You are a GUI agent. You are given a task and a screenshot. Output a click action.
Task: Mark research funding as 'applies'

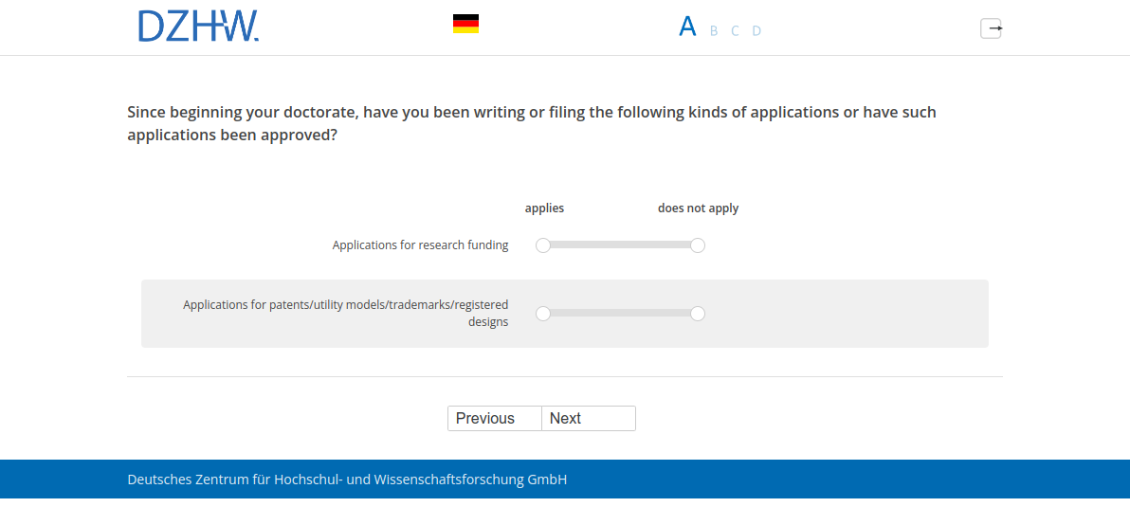click(x=543, y=245)
